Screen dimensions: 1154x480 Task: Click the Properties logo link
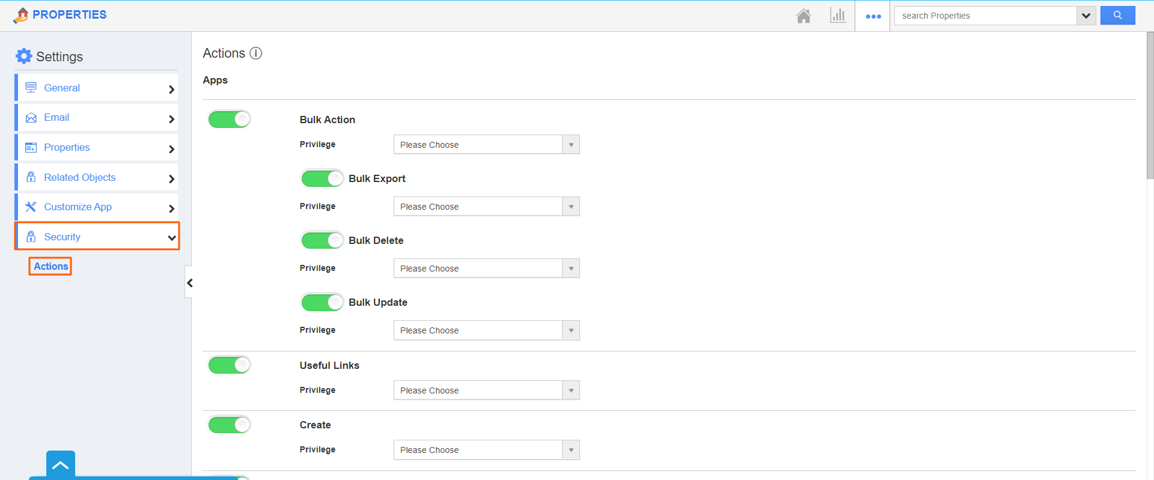[60, 14]
